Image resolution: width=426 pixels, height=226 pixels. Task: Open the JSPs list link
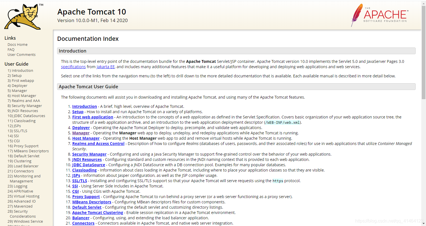click(76, 175)
